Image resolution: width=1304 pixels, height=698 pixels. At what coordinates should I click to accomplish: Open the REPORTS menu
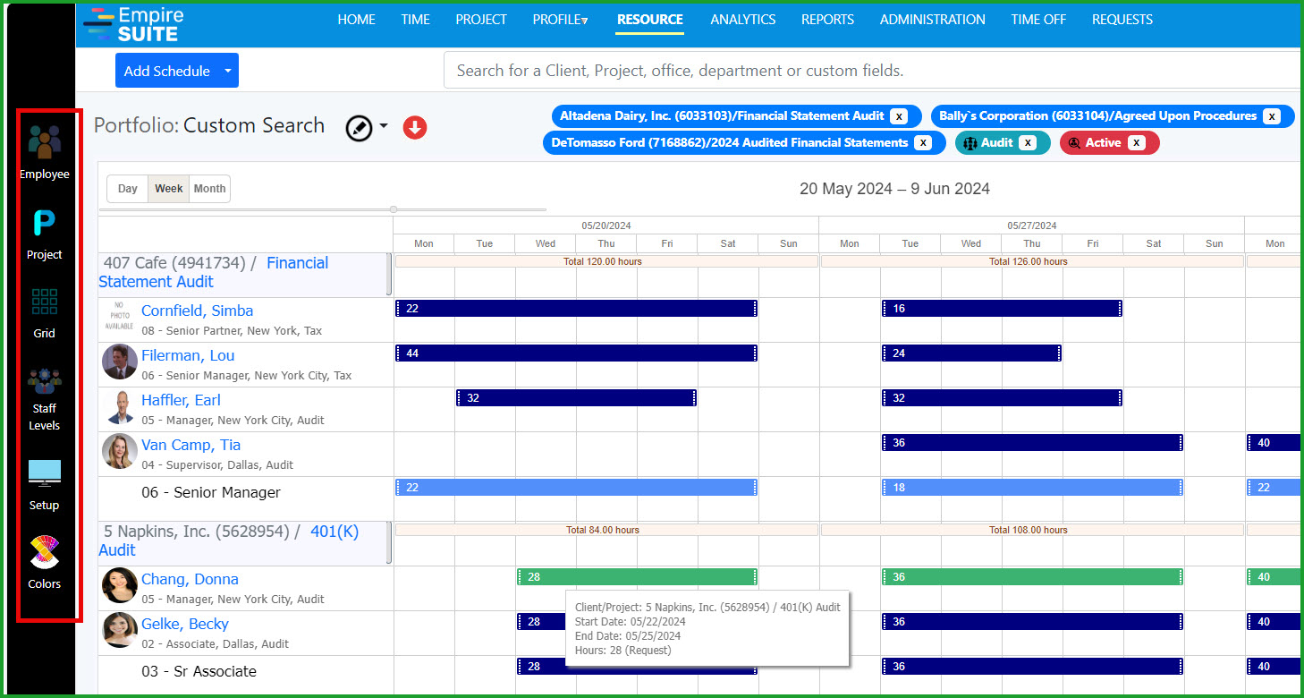[827, 20]
